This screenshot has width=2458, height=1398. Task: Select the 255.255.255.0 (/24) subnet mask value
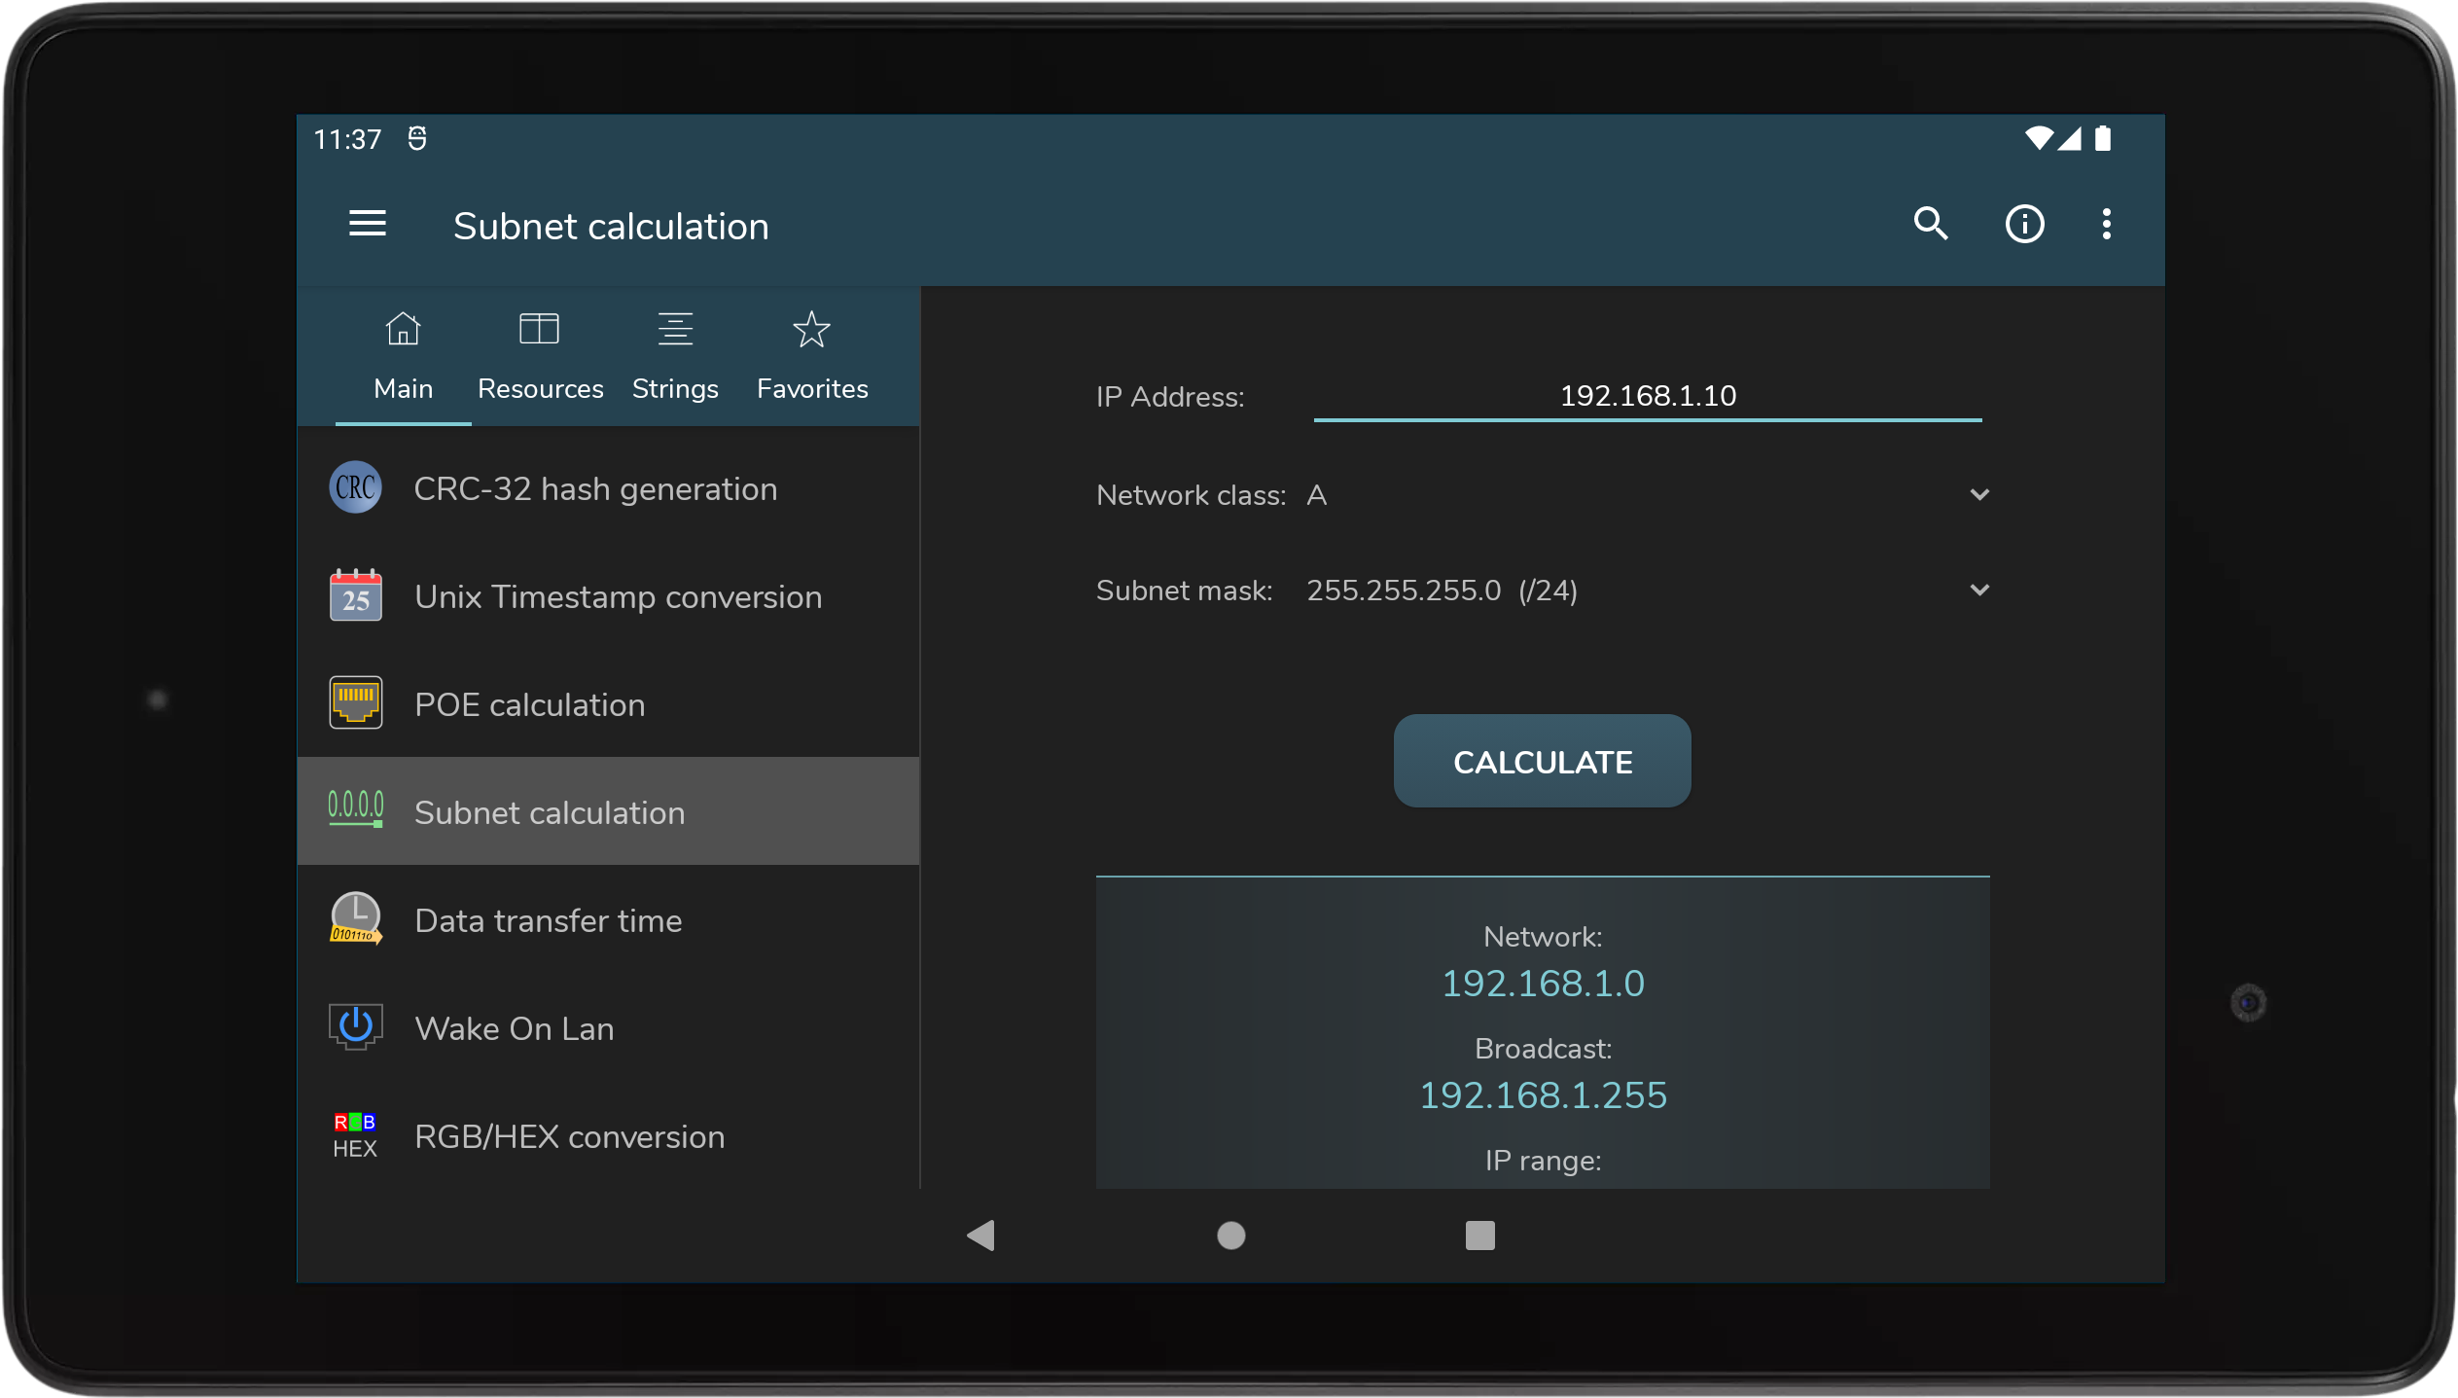(1442, 591)
